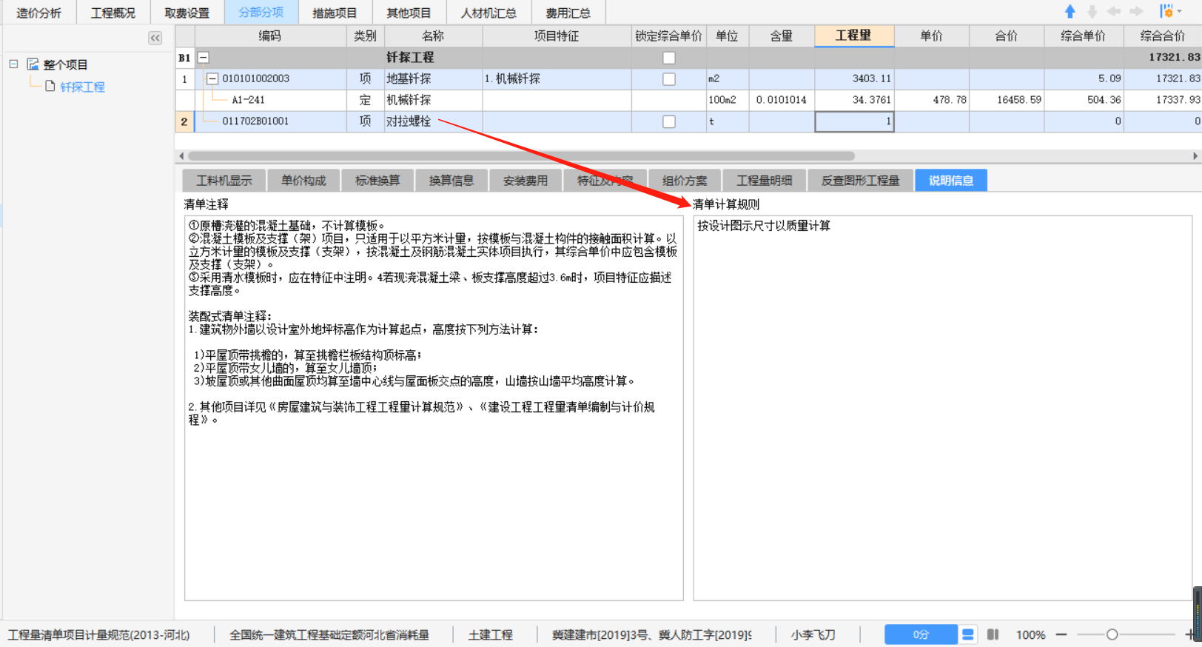Image resolution: width=1202 pixels, height=647 pixels.
Task: Switch to the 换算信息 tab
Action: pos(451,181)
